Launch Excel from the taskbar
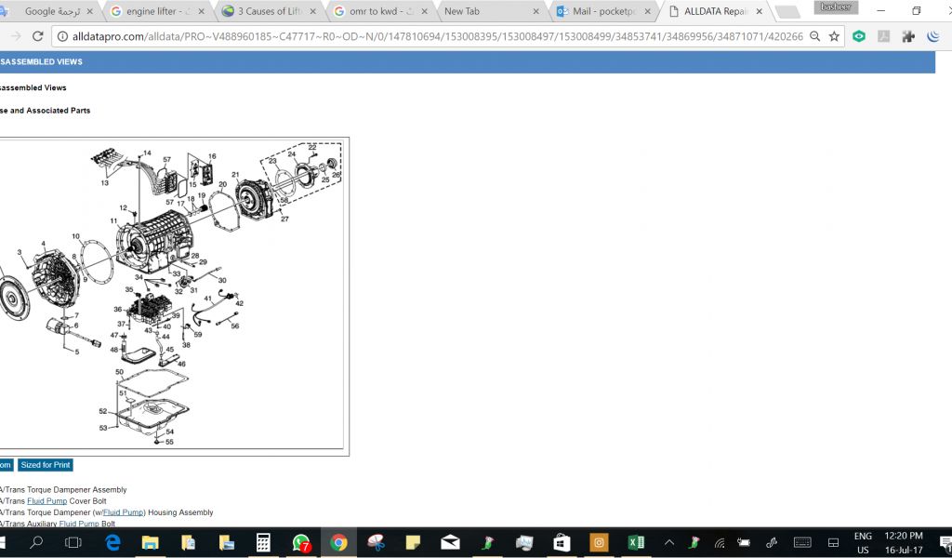952x558 pixels. (637, 542)
